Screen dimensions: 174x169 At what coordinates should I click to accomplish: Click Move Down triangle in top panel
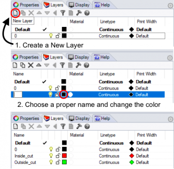[x=47, y=13]
